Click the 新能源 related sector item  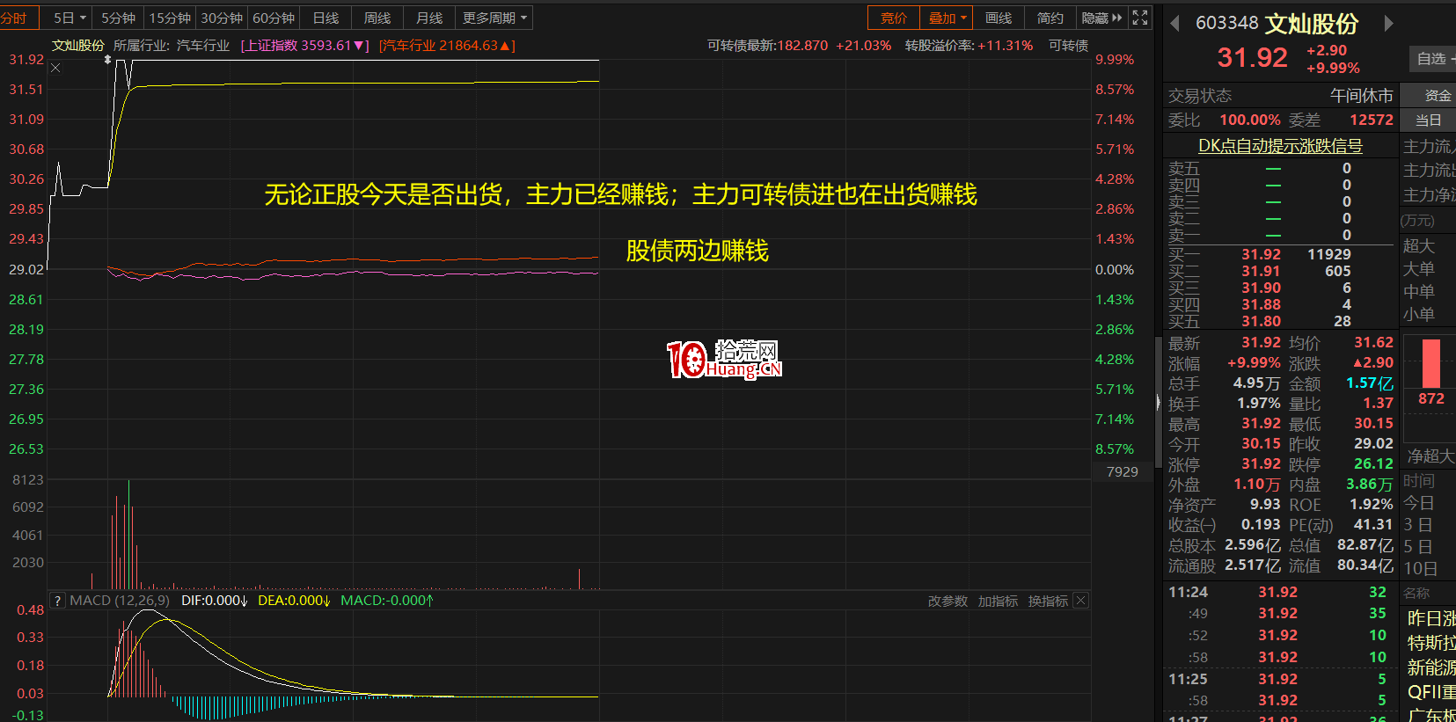click(x=1431, y=667)
